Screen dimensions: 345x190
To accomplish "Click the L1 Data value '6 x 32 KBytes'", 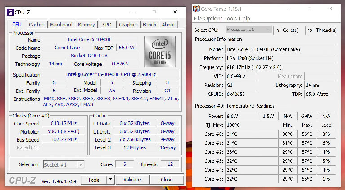I will coord(135,123).
